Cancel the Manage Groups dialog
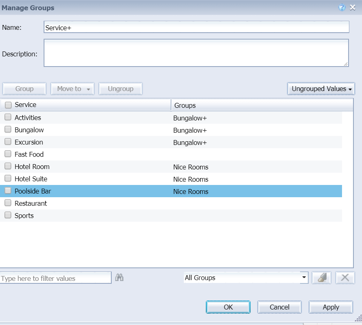This screenshot has height=325, width=362. [x=280, y=307]
